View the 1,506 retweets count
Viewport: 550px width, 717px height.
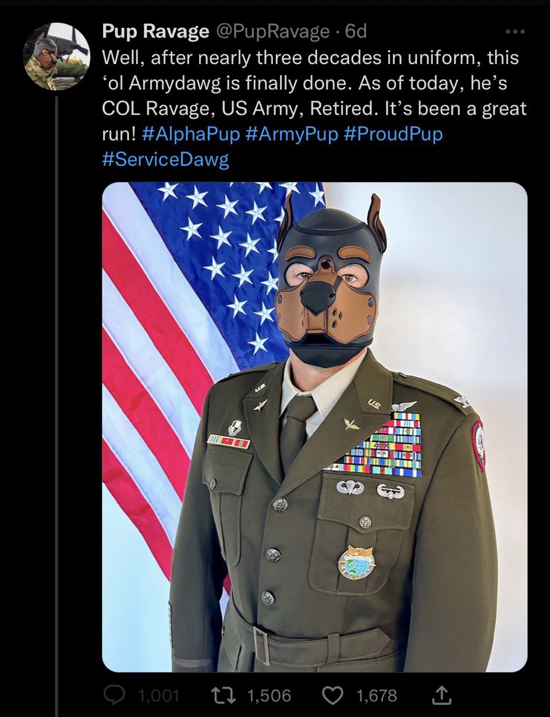[x=269, y=695]
